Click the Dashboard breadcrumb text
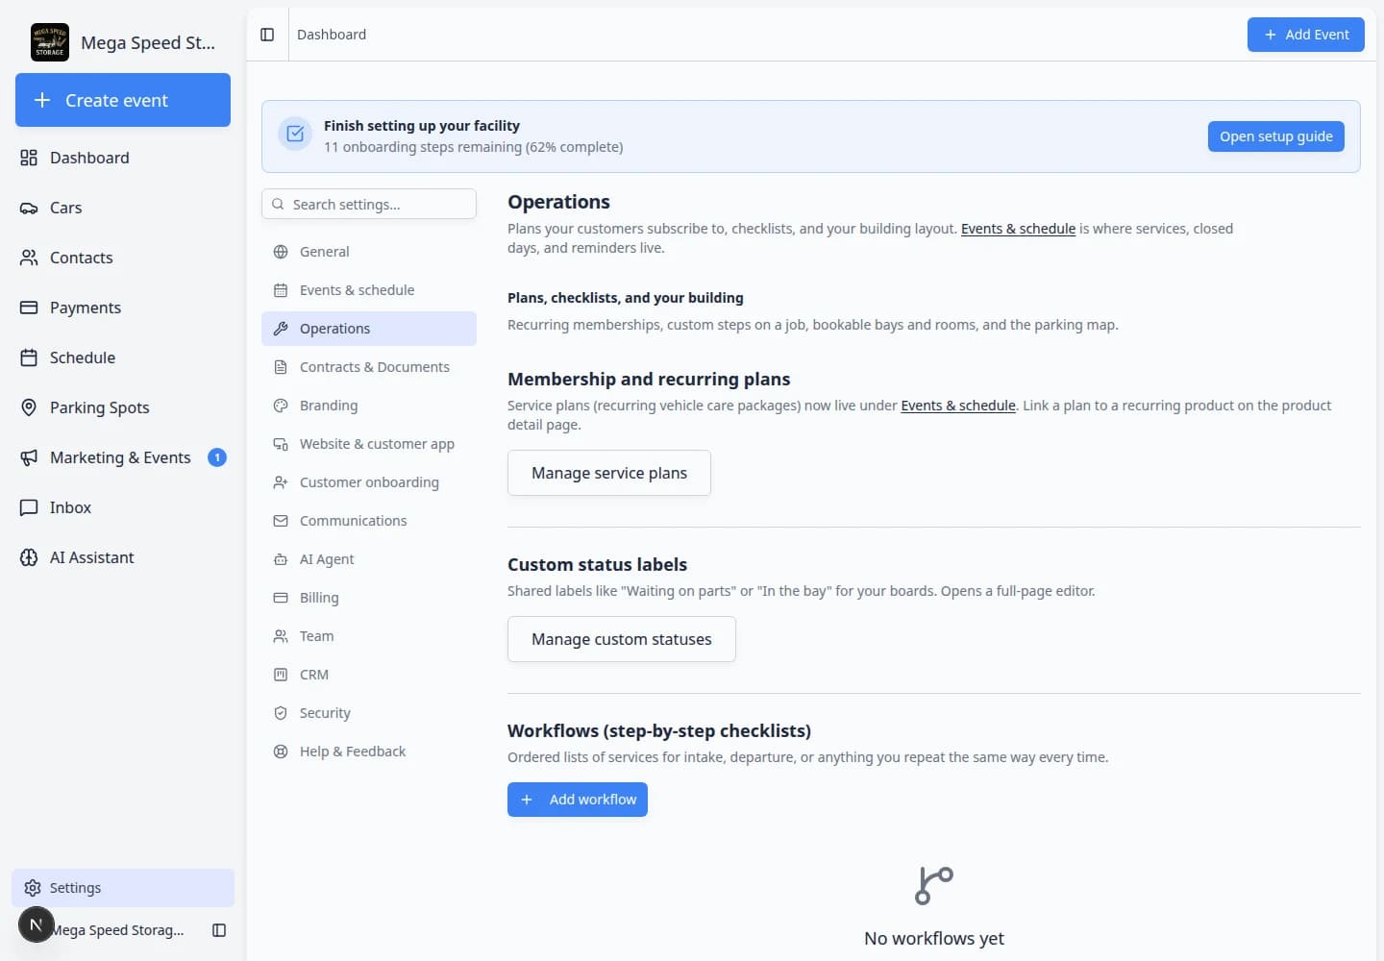This screenshot has height=961, width=1384. (x=332, y=35)
